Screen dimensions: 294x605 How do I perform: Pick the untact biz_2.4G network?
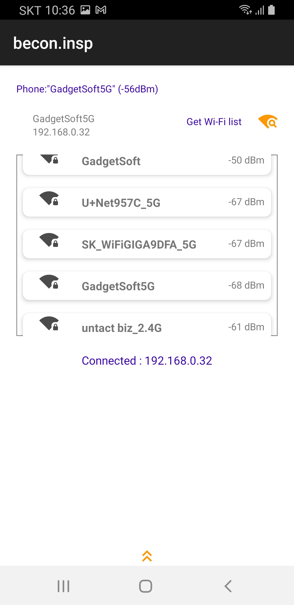[x=147, y=325]
